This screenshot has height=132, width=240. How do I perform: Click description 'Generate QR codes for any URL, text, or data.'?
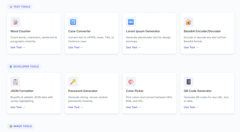206,99
